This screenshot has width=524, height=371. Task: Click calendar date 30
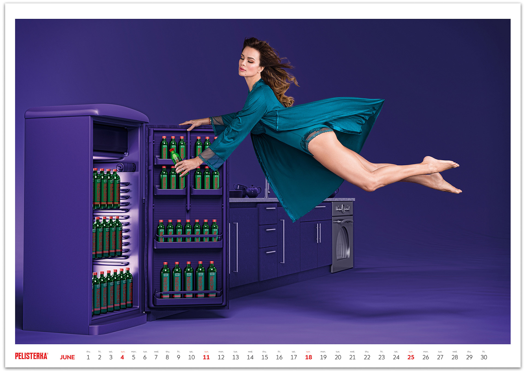(484, 357)
